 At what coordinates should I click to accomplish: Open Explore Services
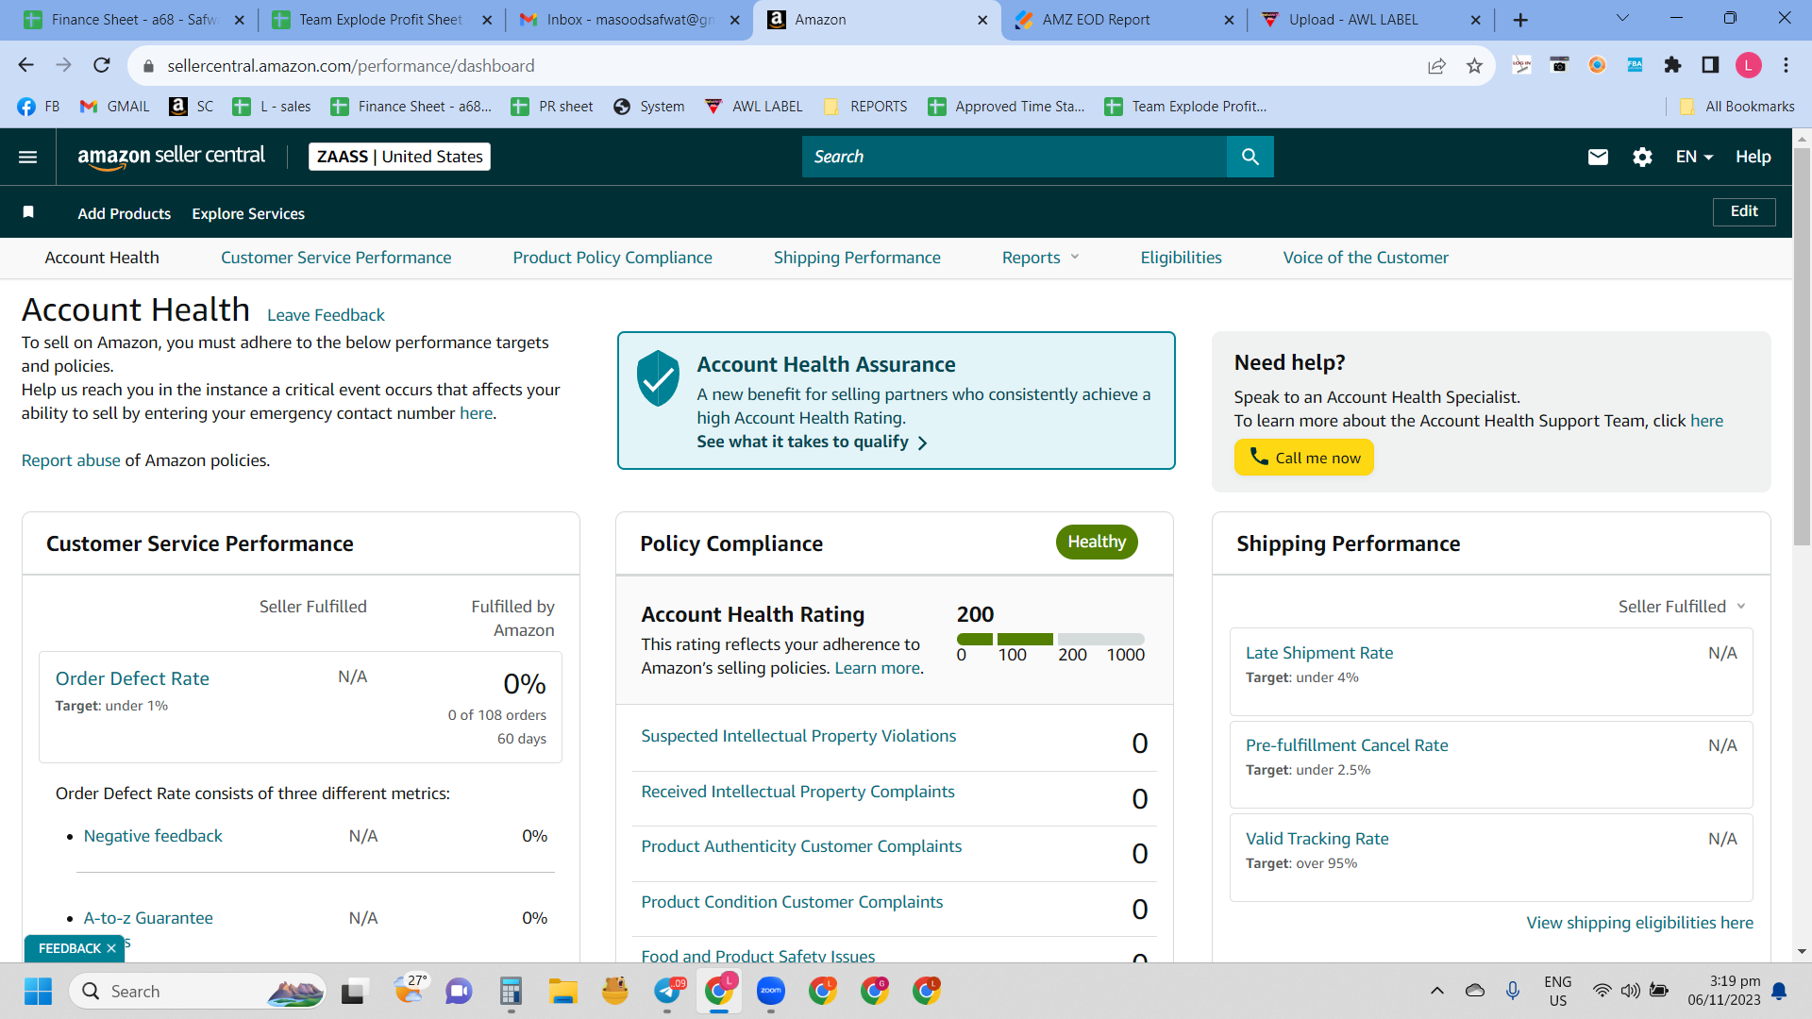coord(248,213)
